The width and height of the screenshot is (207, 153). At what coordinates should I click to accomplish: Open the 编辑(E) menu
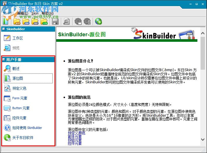click(x=22, y=13)
